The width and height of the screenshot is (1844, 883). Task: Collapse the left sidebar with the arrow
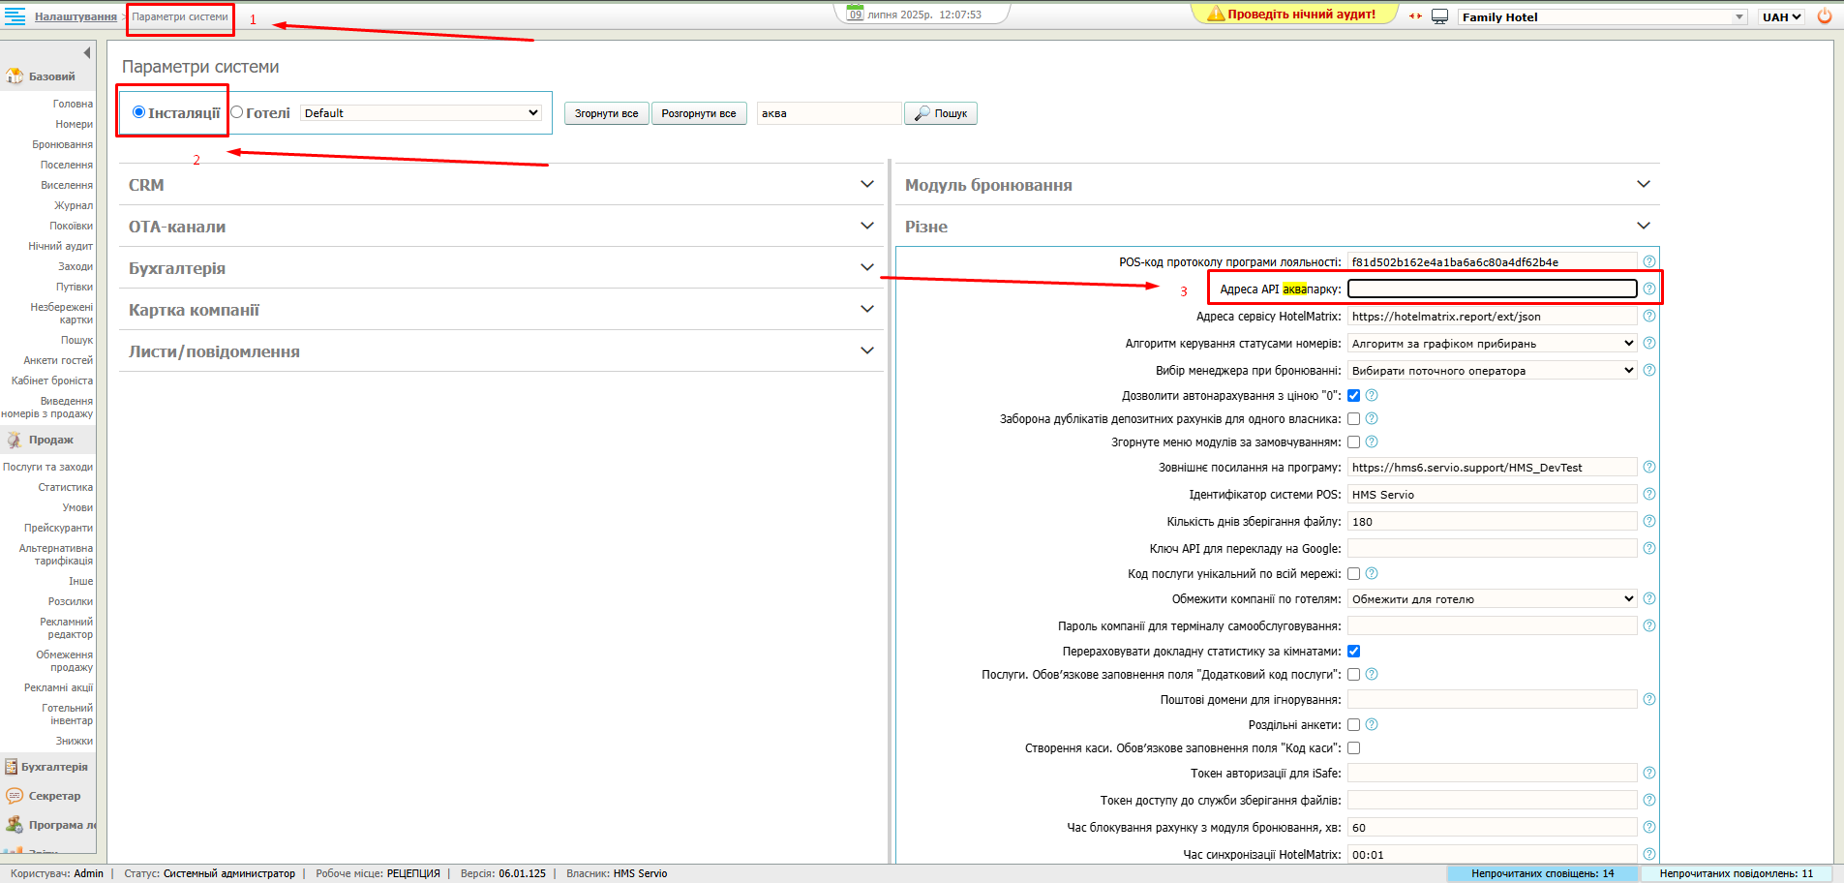pyautogui.click(x=87, y=53)
